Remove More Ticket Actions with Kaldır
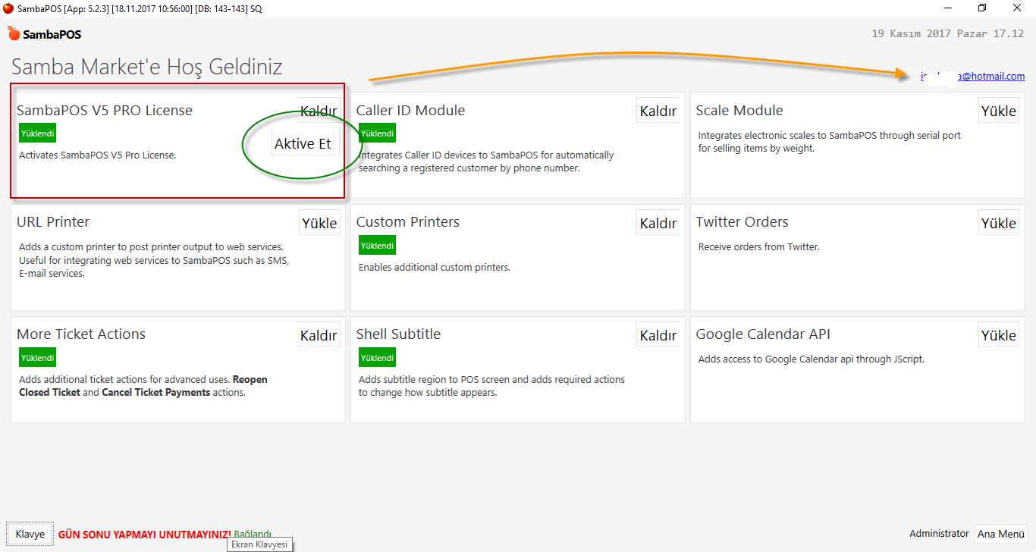Image resolution: width=1036 pixels, height=552 pixels. 319,336
